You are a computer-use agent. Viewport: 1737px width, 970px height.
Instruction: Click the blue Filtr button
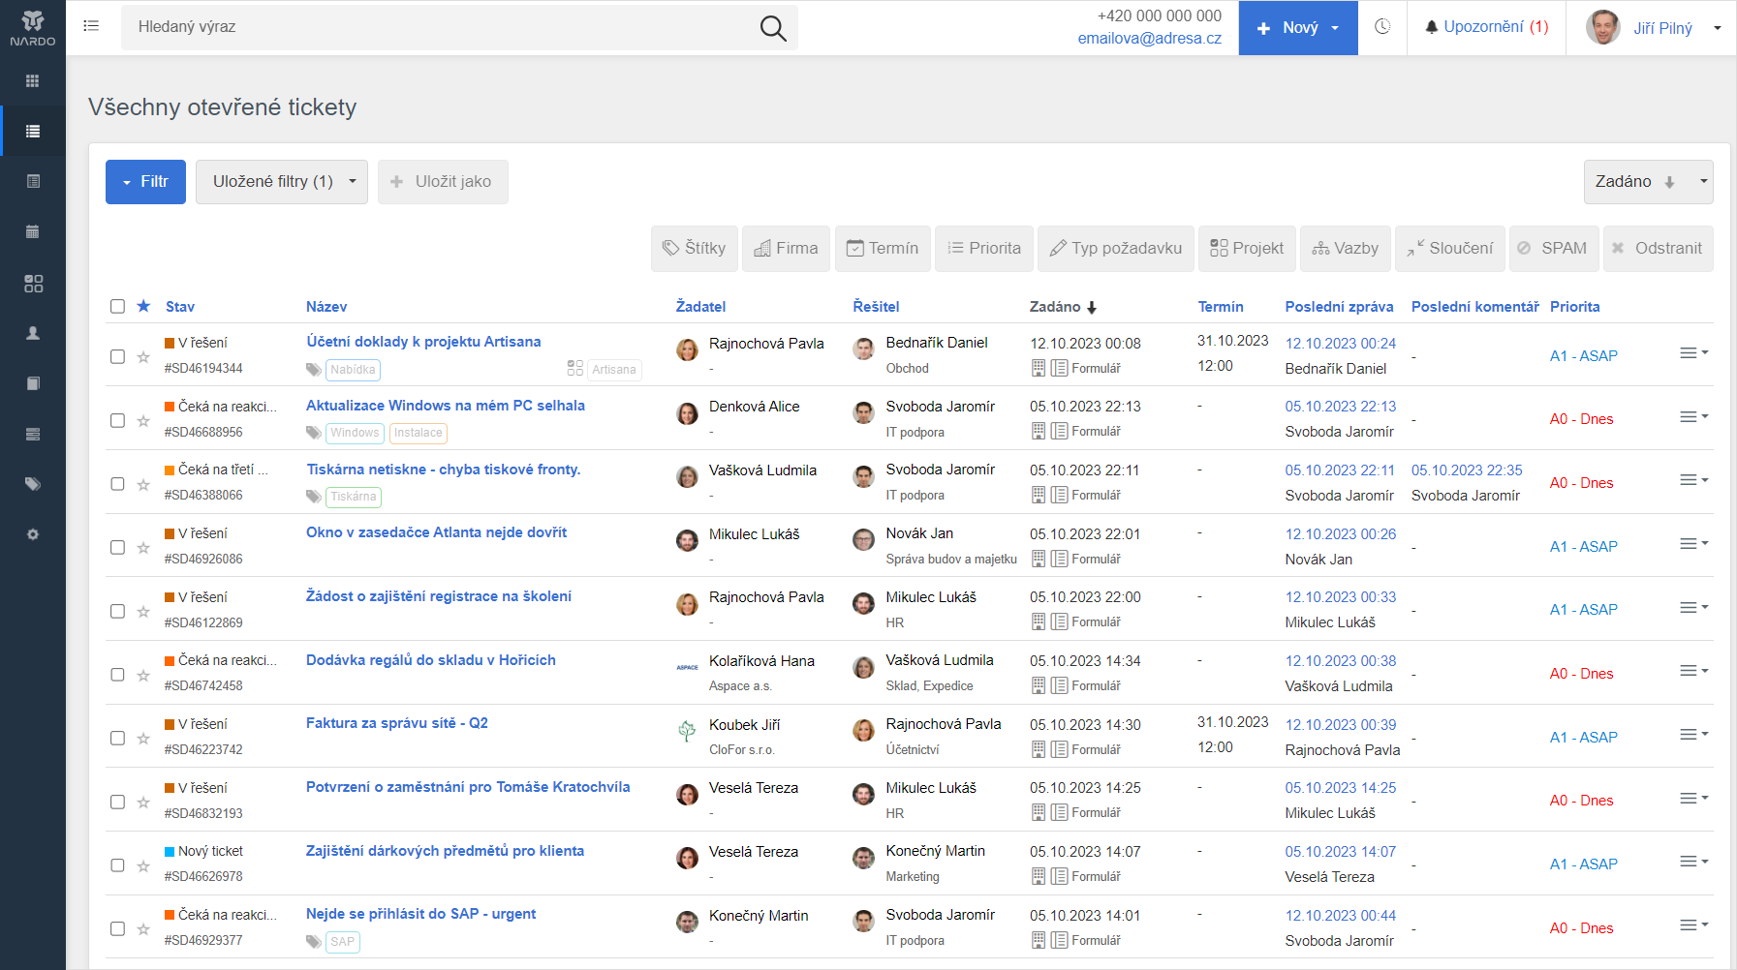[145, 182]
